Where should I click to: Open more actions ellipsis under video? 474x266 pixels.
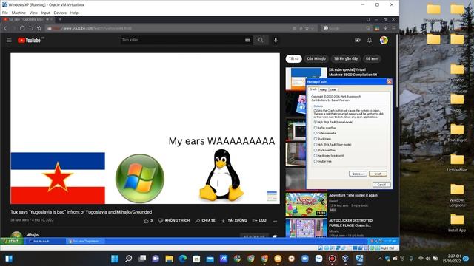click(275, 221)
